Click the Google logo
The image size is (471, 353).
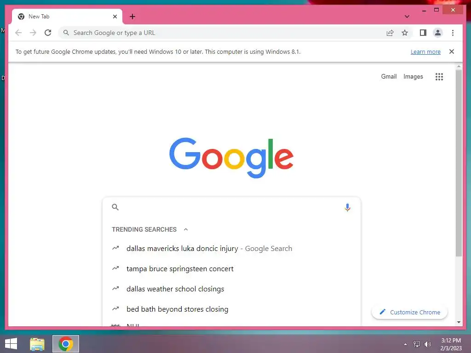click(x=231, y=158)
